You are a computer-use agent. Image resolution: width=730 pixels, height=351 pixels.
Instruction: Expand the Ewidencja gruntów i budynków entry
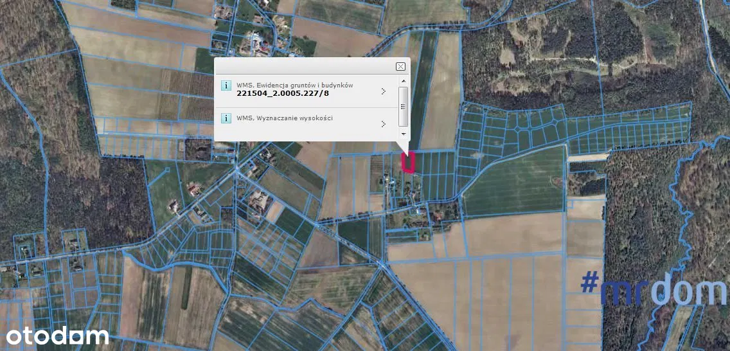[384, 91]
